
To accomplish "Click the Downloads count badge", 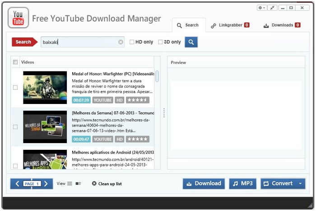I will pos(297,25).
